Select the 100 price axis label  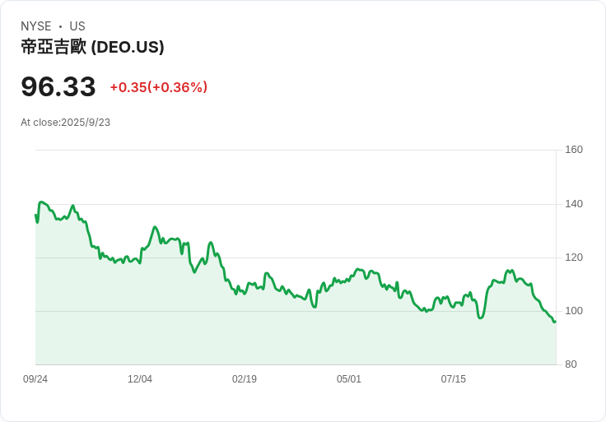(574, 311)
